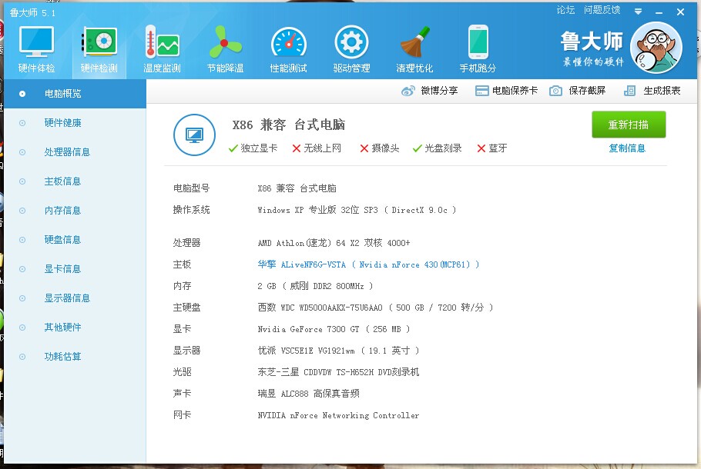Open the 问题反馈 feedback link
Viewport: 701px width, 469px height.
pyautogui.click(x=602, y=10)
